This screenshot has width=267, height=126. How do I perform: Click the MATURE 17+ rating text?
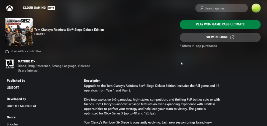tap(27, 61)
